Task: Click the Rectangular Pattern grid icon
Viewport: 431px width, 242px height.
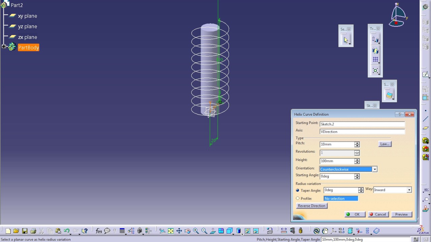Action: click(375, 60)
